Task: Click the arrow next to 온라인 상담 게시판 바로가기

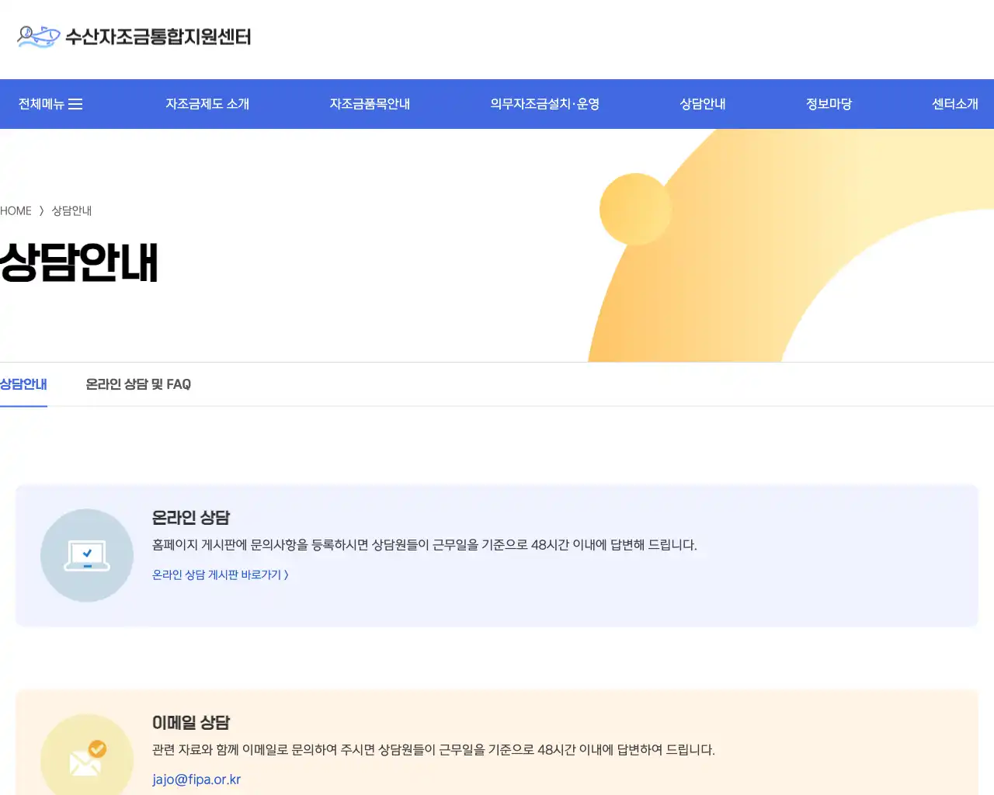Action: click(x=286, y=575)
